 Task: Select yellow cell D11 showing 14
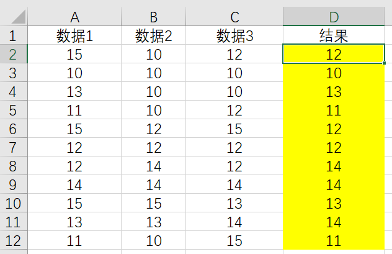[334, 222]
